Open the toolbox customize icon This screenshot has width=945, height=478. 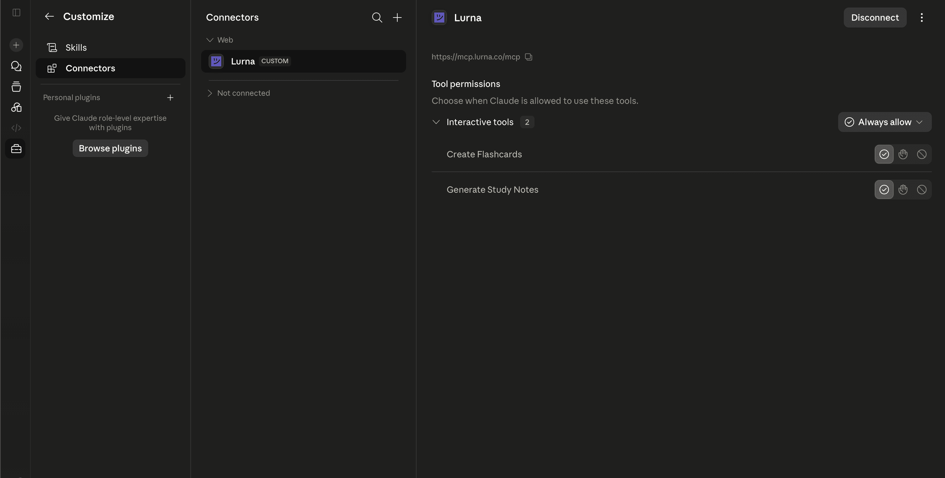pyautogui.click(x=16, y=149)
